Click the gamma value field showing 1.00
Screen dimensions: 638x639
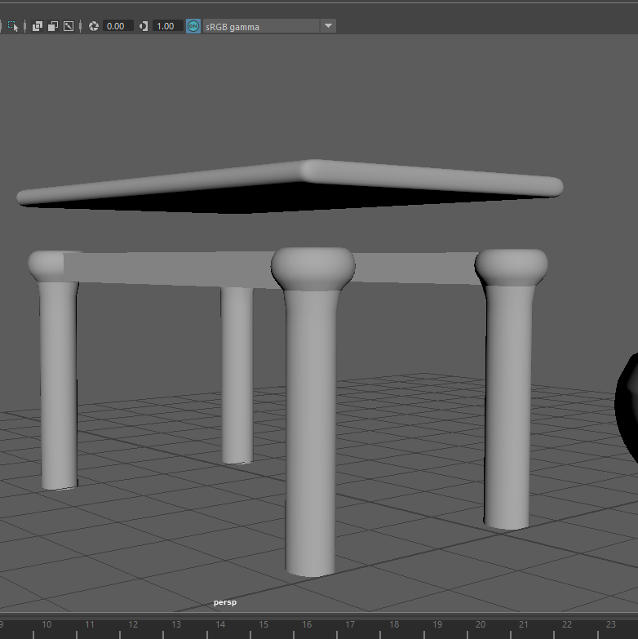[166, 26]
